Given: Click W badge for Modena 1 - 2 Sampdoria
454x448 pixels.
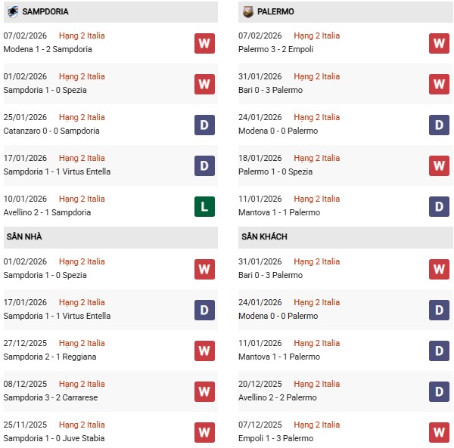Looking at the screenshot, I should [x=204, y=43].
